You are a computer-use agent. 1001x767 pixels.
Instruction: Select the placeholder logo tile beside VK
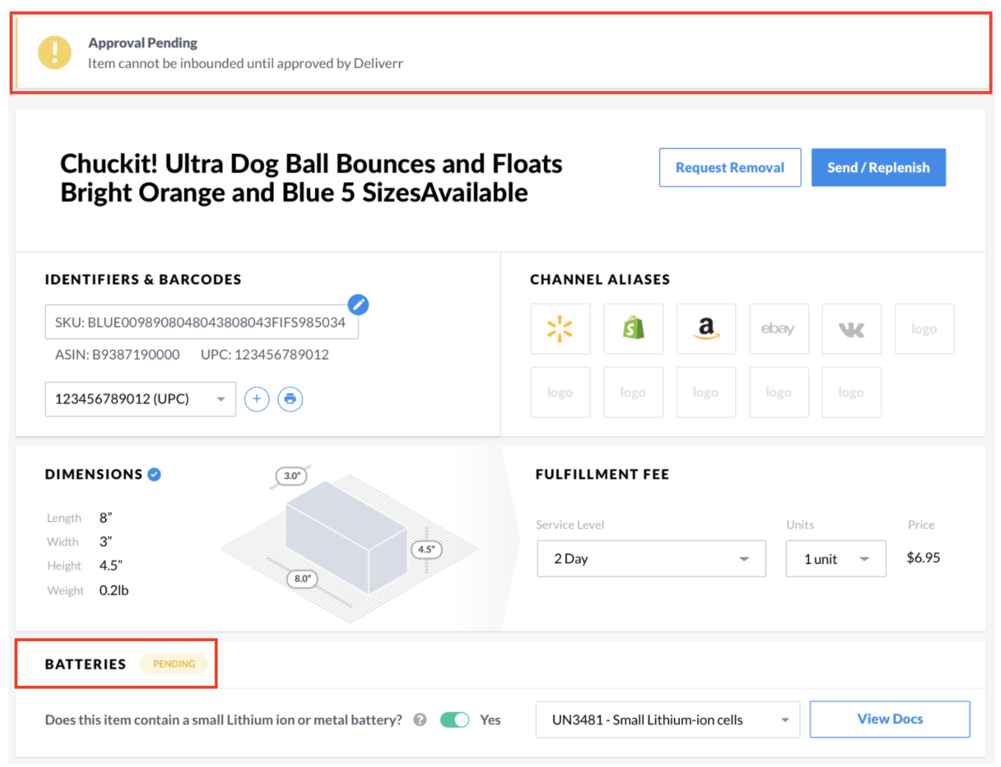coord(924,328)
